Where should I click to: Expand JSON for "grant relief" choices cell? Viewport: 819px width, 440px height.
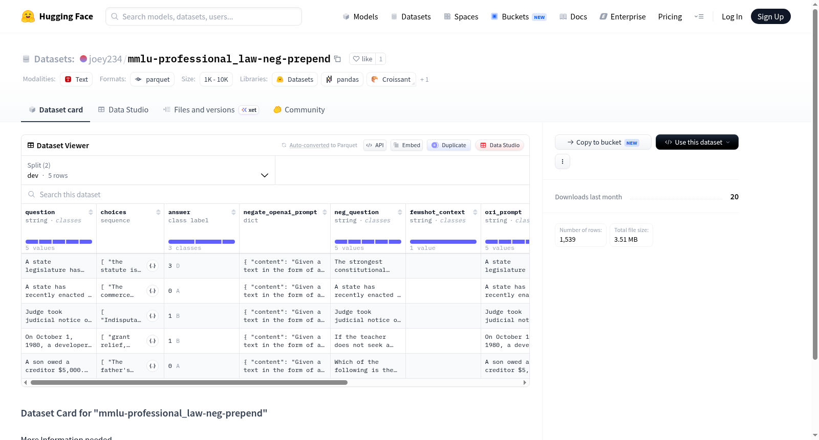tap(153, 341)
